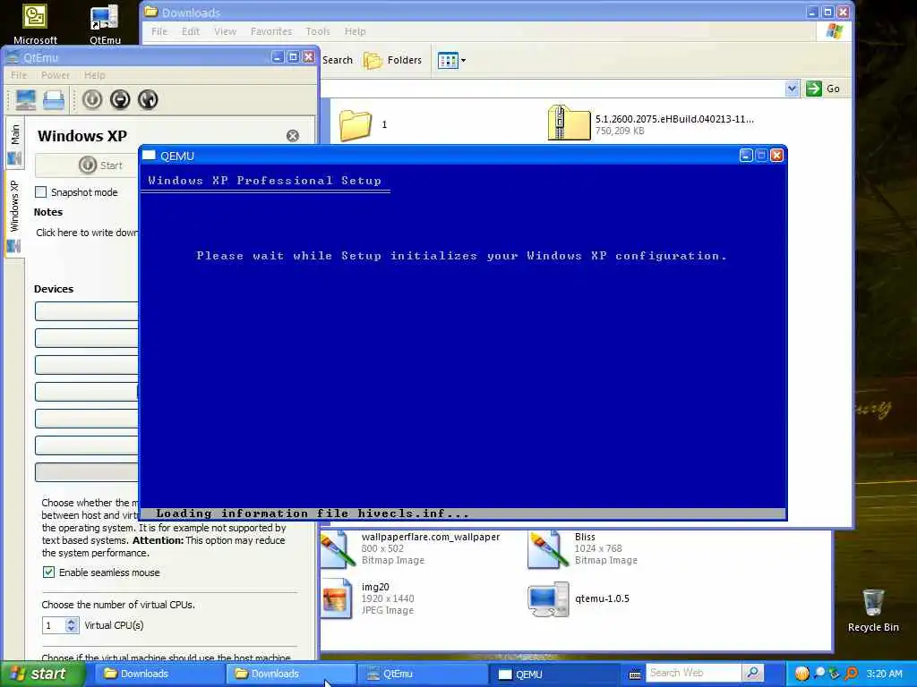Click the Microsoft desktop icon
Image resolution: width=917 pixels, height=687 pixels.
tap(35, 24)
